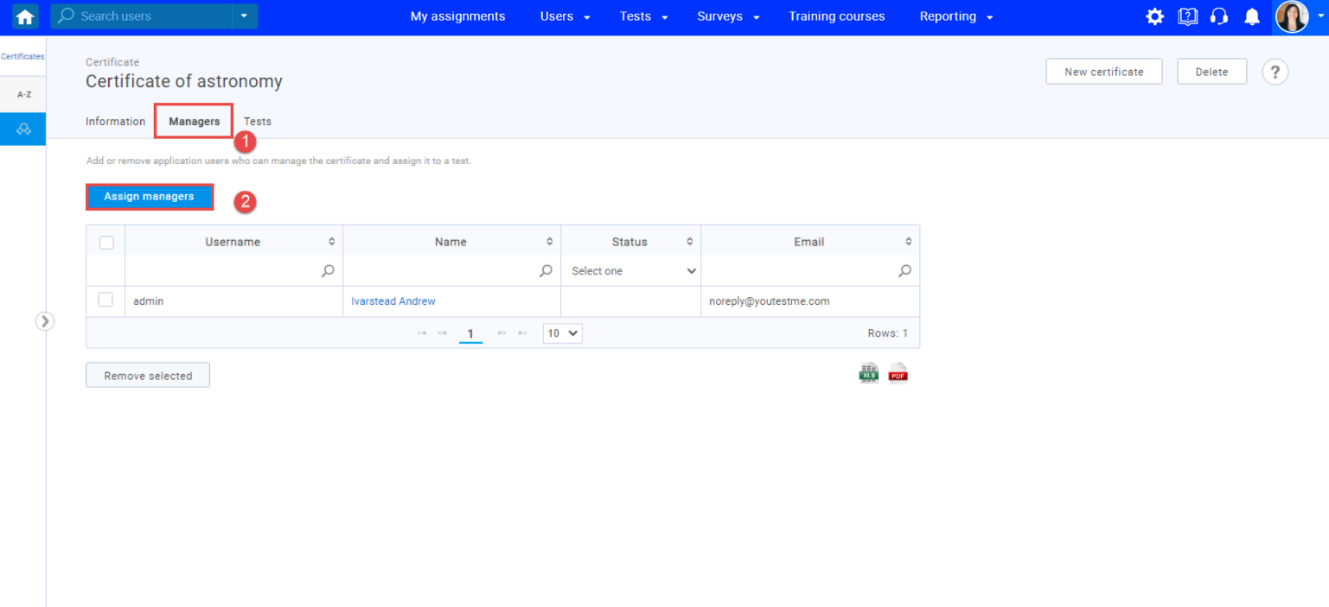The width and height of the screenshot is (1329, 607).
Task: Open the Information tab
Action: (115, 122)
